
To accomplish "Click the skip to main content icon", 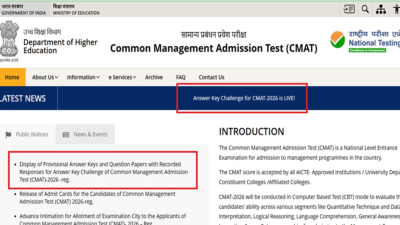I will click(x=349, y=9).
